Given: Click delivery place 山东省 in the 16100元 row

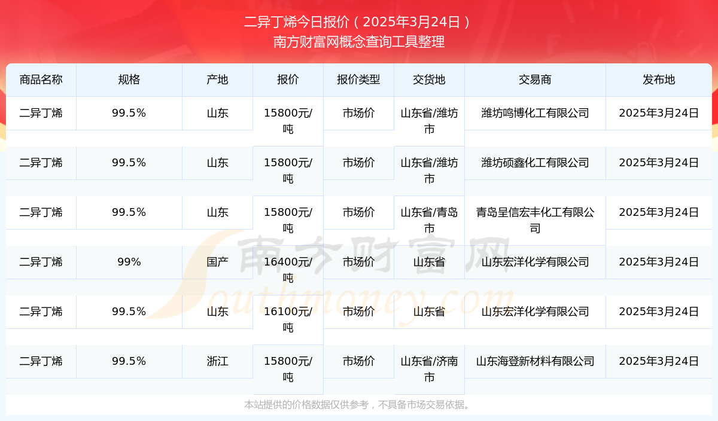Looking at the screenshot, I should (x=429, y=312).
